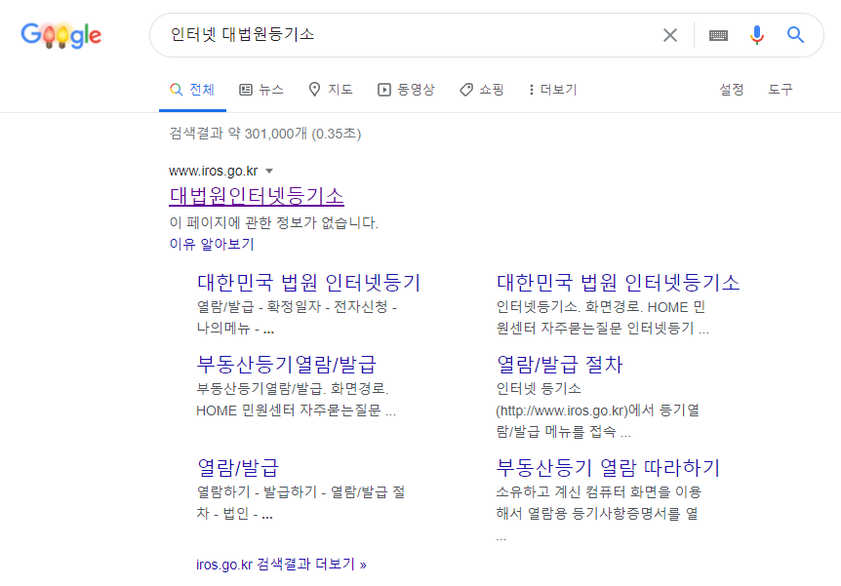Click the www.iros.go.kr URL text
Image resolution: width=841 pixels, height=586 pixels.
click(213, 171)
